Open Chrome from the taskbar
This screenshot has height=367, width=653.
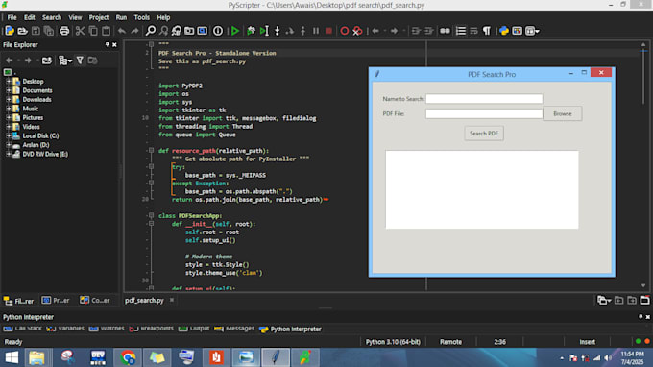pyautogui.click(x=128, y=357)
